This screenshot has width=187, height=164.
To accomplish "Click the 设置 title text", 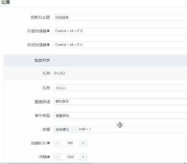I will 5,2.
